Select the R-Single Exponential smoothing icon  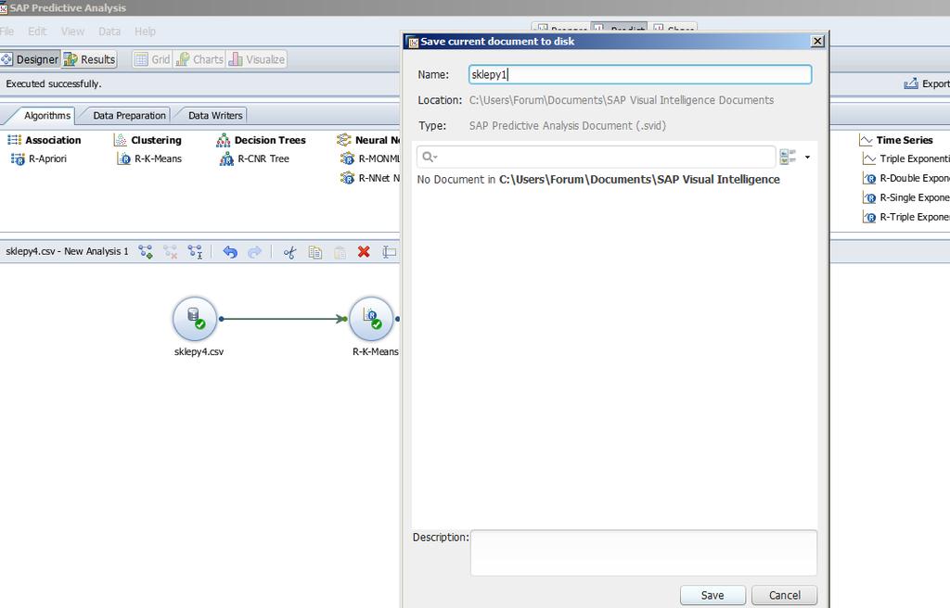pos(869,197)
